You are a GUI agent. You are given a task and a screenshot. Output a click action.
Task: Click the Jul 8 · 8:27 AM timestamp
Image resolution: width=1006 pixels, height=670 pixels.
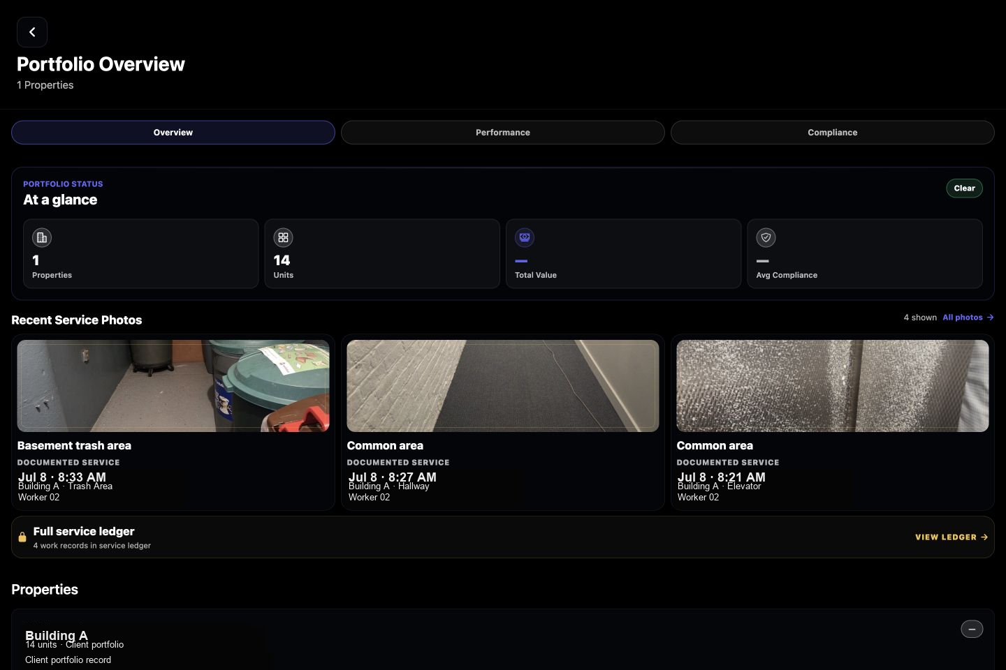coord(393,477)
